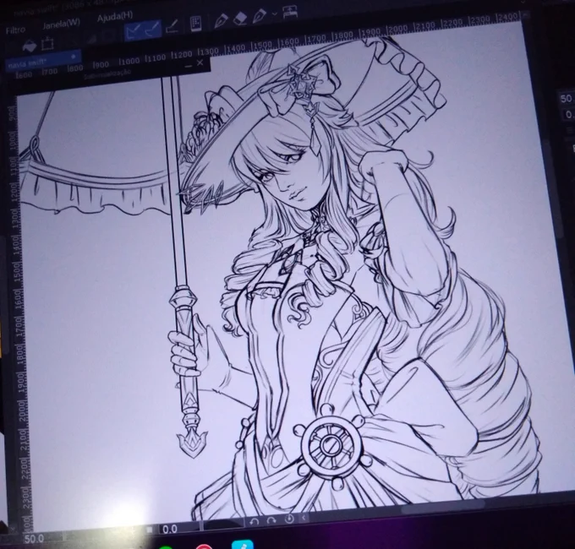Close the floating sub-view panel with X
Image resolution: width=575 pixels, height=549 pixels.
(x=200, y=63)
